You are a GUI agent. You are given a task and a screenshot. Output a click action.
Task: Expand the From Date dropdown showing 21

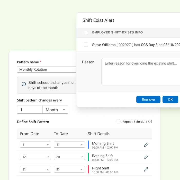coord(35,169)
